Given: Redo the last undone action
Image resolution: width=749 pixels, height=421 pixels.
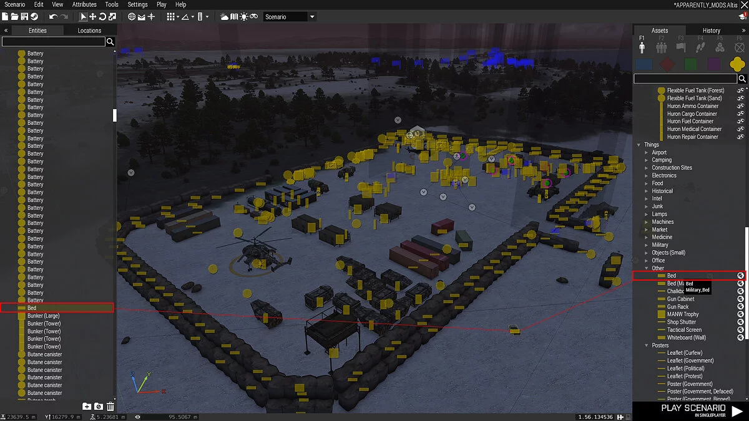Looking at the screenshot, I should 64,17.
